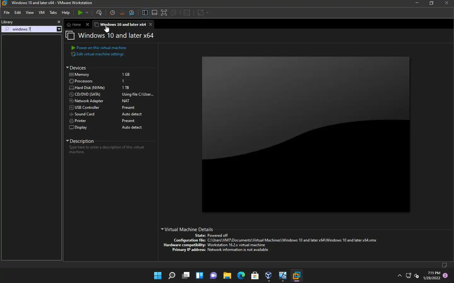Select the CD/DVD (SATA) device row
Image resolution: width=454 pixels, height=283 pixels.
[x=112, y=94]
